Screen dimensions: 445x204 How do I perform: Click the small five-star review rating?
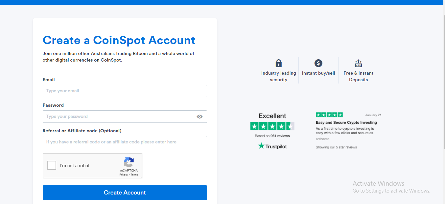[329, 115]
